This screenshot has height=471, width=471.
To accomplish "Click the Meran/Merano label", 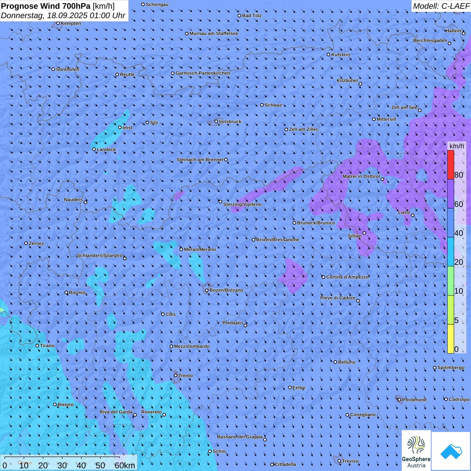I will coord(200,249).
